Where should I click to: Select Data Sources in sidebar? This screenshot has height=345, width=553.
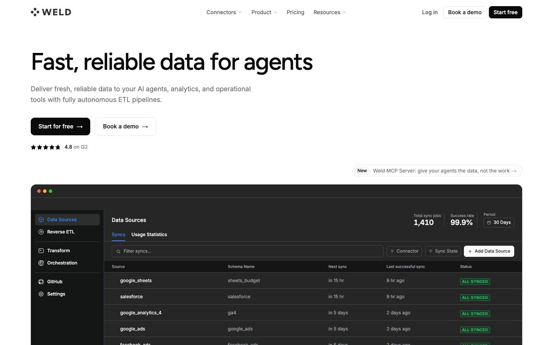click(x=67, y=220)
